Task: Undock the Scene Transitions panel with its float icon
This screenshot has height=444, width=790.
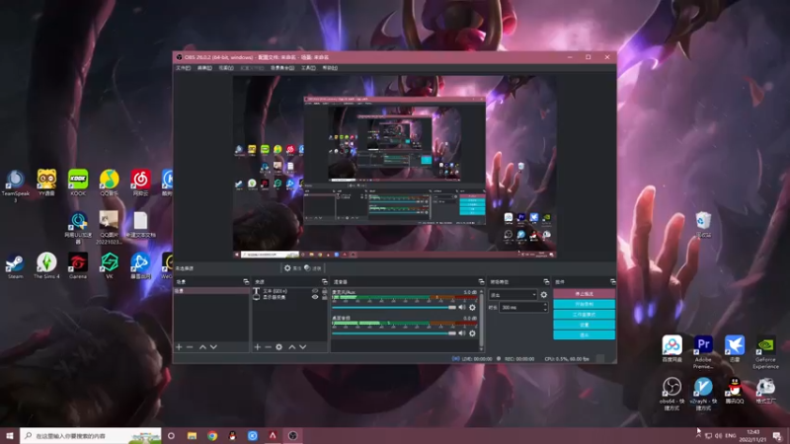Action: pyautogui.click(x=546, y=282)
